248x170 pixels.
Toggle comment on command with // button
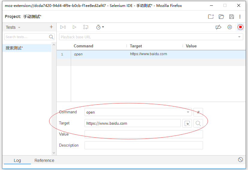pos(198,112)
